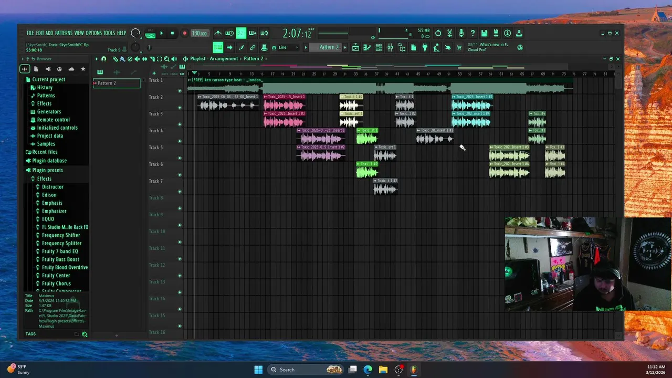Open project info icon

[508, 33]
